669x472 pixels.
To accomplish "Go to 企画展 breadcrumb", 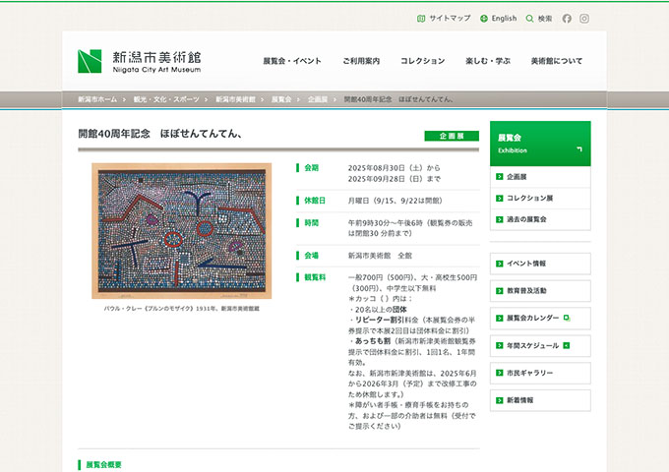I will coord(318,99).
